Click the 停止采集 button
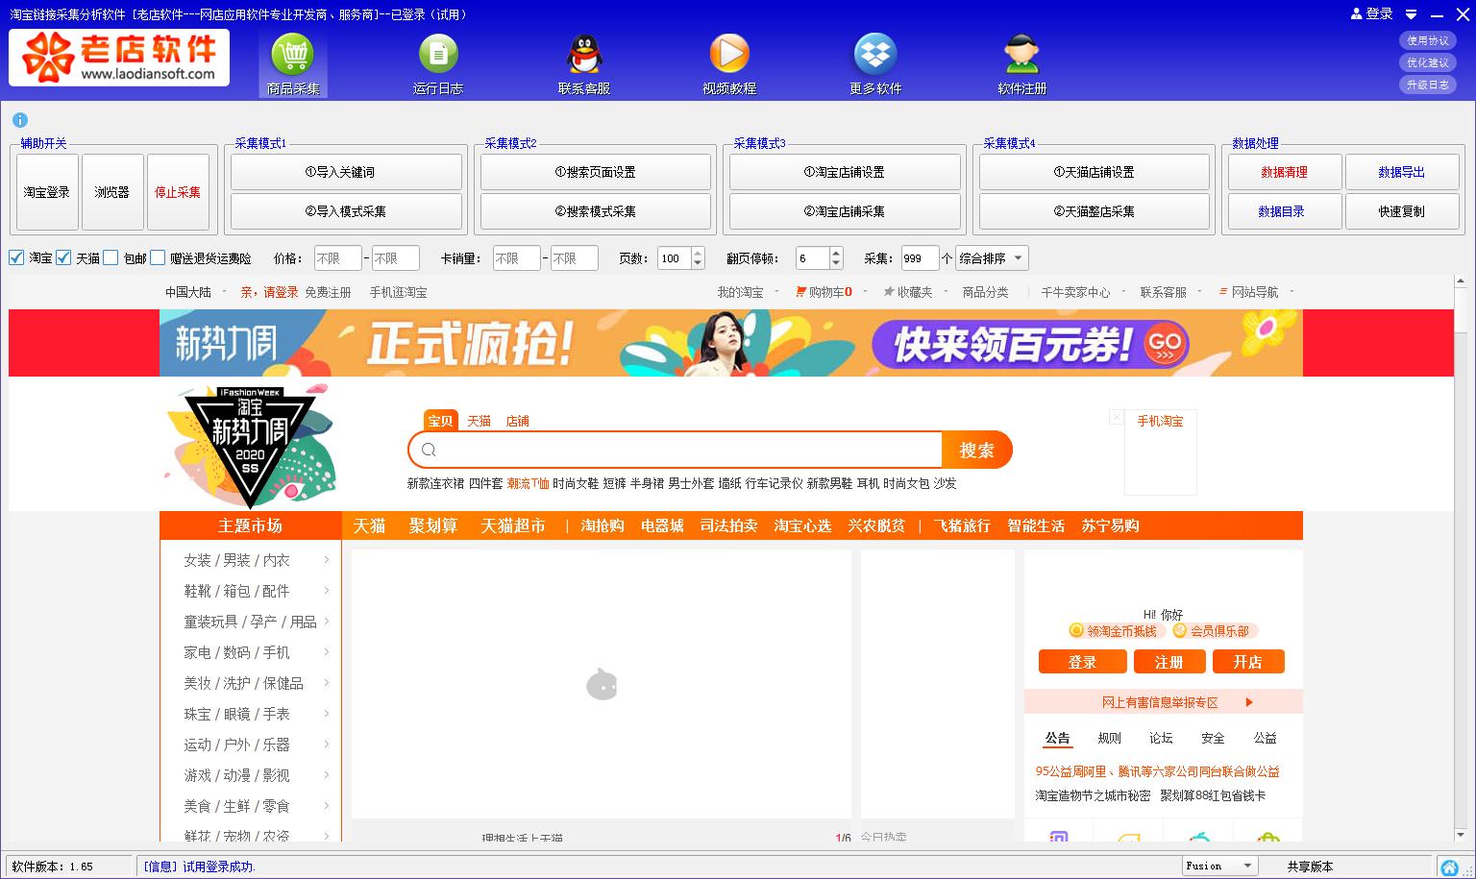This screenshot has width=1476, height=879. click(178, 192)
